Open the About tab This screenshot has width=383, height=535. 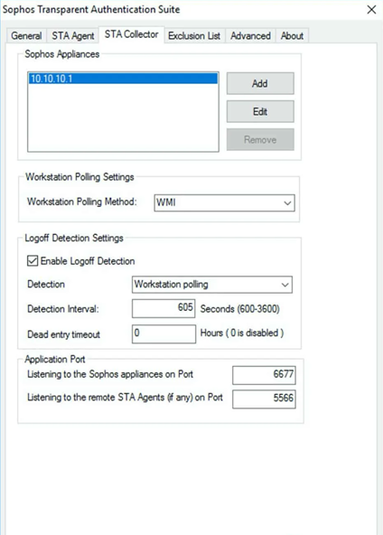click(292, 35)
